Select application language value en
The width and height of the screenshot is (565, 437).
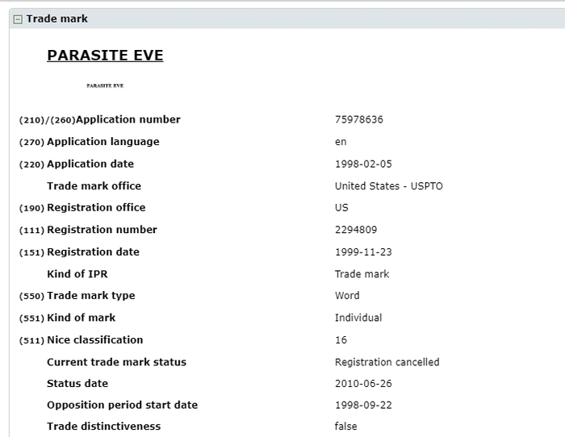click(341, 142)
